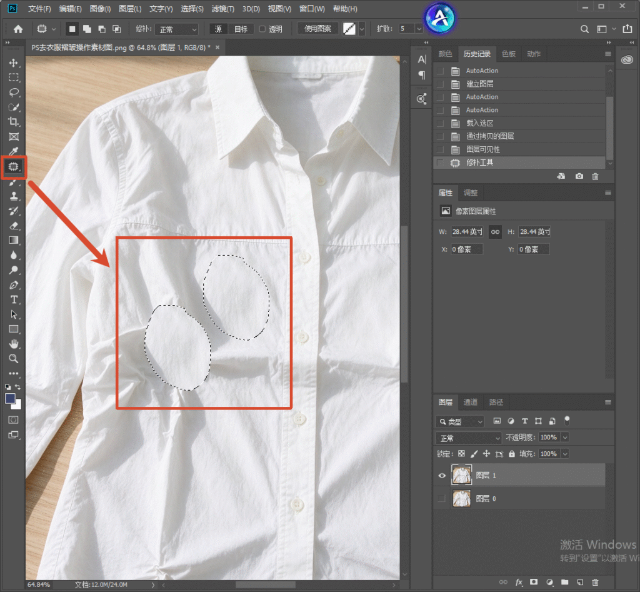640x592 pixels.
Task: Select the Eraser tool
Action: pyautogui.click(x=14, y=226)
